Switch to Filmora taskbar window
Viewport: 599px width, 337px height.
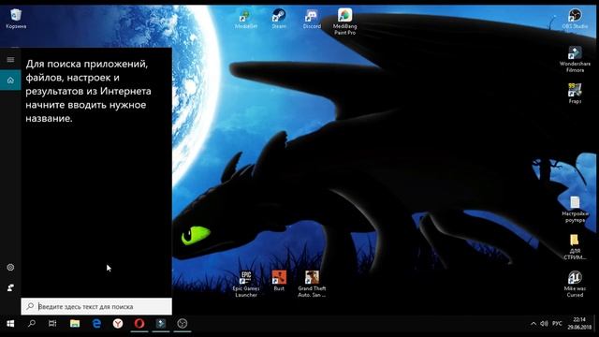click(x=161, y=324)
